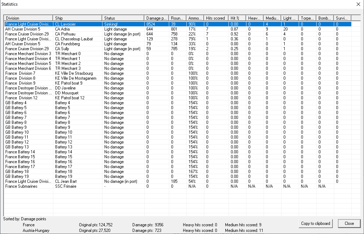Select the 758 rounds cell
The width and height of the screenshot is (364, 234).
[x=174, y=34]
